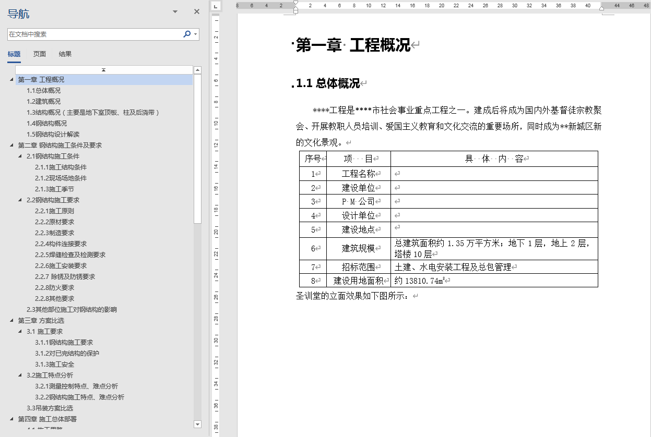Click the jump-to-top arrow above the headings list
Screen dimensions: 651x437
tap(103, 69)
